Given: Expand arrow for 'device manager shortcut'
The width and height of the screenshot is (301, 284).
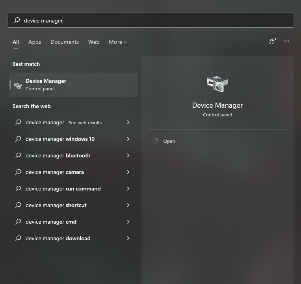Looking at the screenshot, I should point(128,205).
